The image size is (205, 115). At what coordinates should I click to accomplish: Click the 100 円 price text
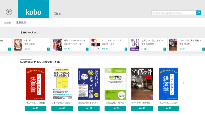point(27,49)
